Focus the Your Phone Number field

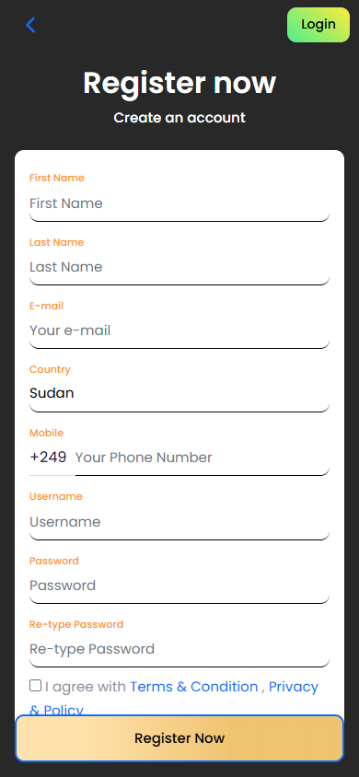pyautogui.click(x=202, y=458)
